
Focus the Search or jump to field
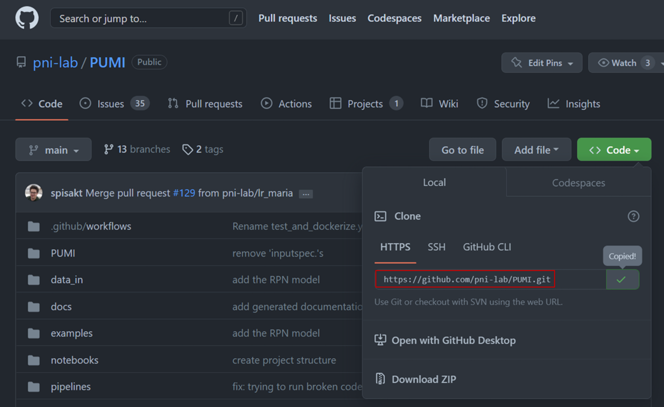[x=148, y=18]
